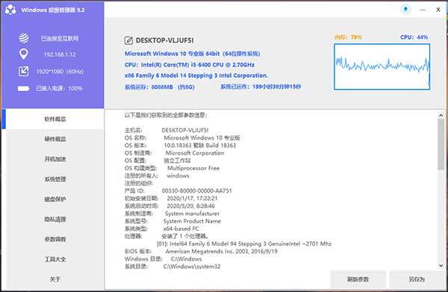Click the Intel64 Family 6 Model 94 row

(x=244, y=243)
